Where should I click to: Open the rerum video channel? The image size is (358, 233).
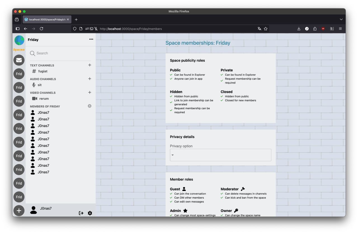(x=44, y=99)
